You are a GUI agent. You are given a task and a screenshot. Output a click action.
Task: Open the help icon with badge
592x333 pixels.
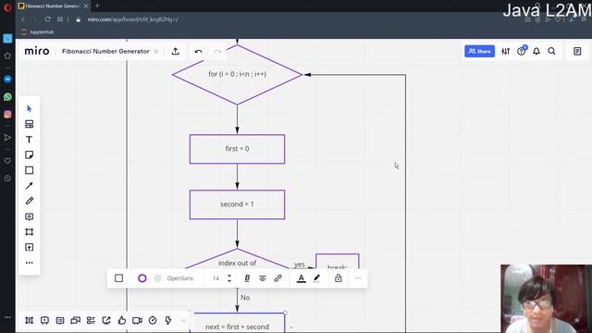522,51
